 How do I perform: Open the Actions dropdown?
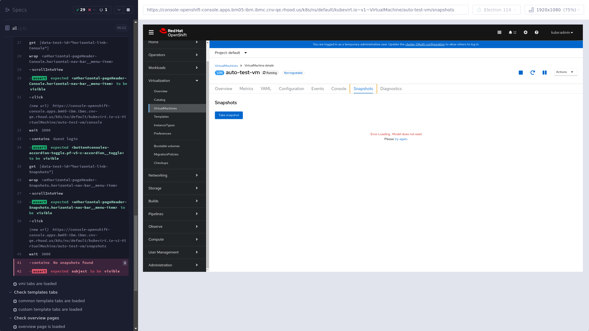pos(565,72)
